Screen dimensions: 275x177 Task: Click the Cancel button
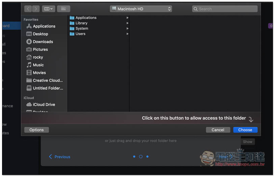coord(218,130)
